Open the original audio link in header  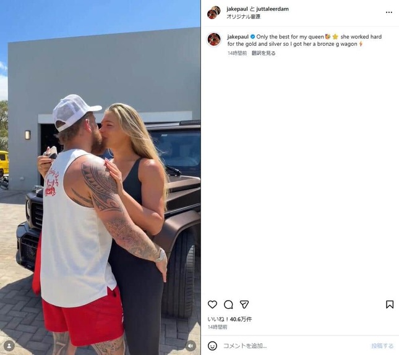pyautogui.click(x=243, y=17)
